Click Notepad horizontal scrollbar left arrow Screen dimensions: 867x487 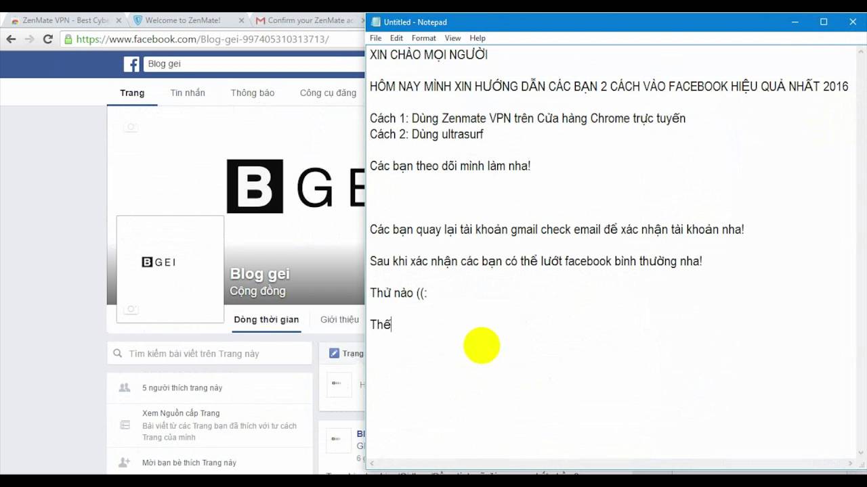pos(373,463)
